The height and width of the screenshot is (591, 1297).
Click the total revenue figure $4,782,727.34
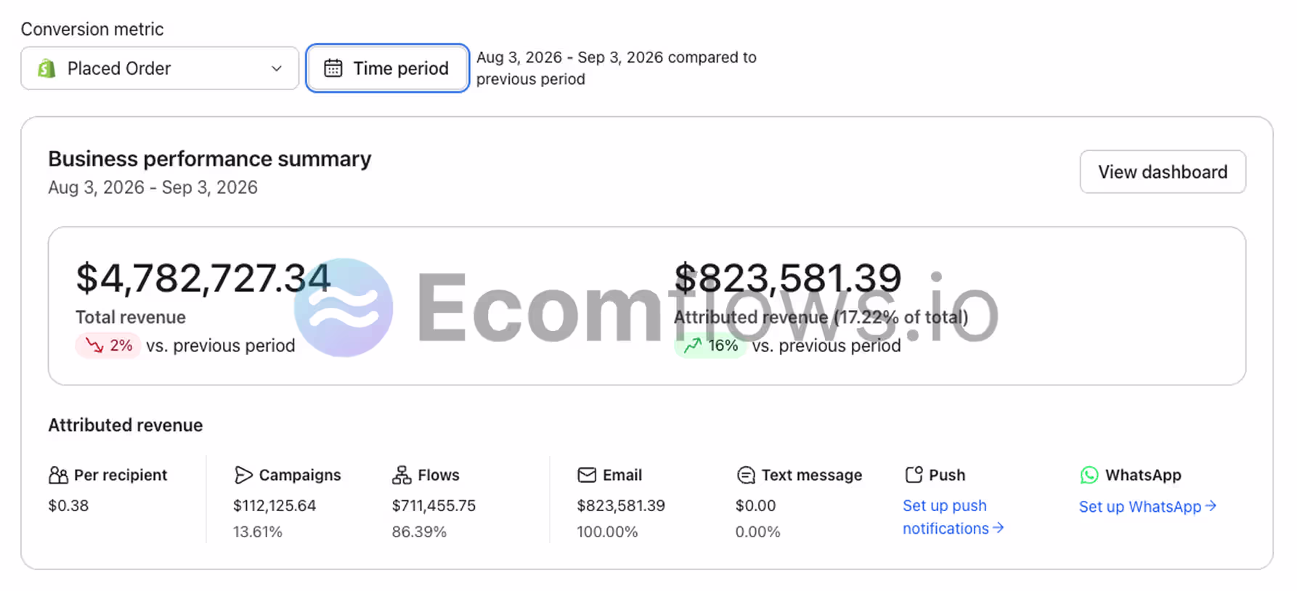click(203, 278)
